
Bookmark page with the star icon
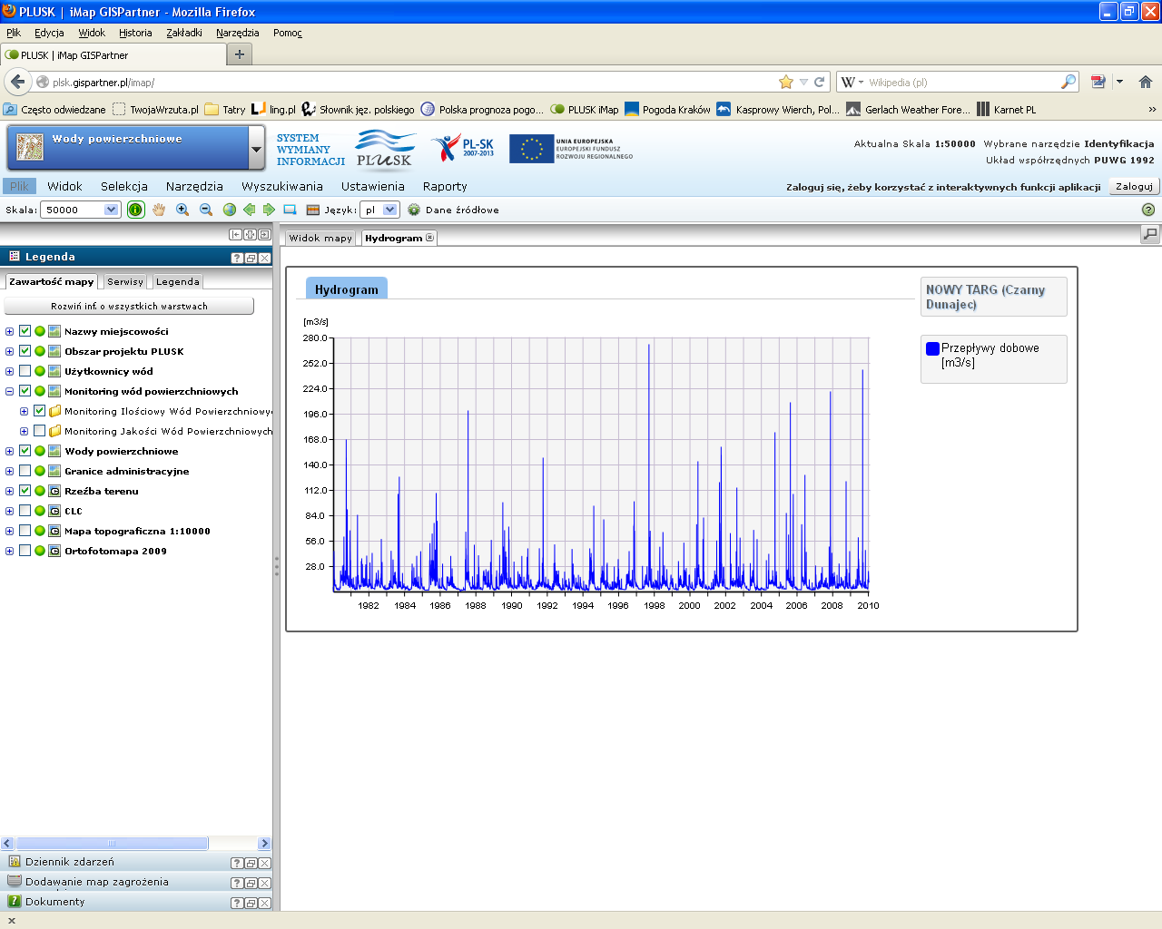(x=786, y=82)
